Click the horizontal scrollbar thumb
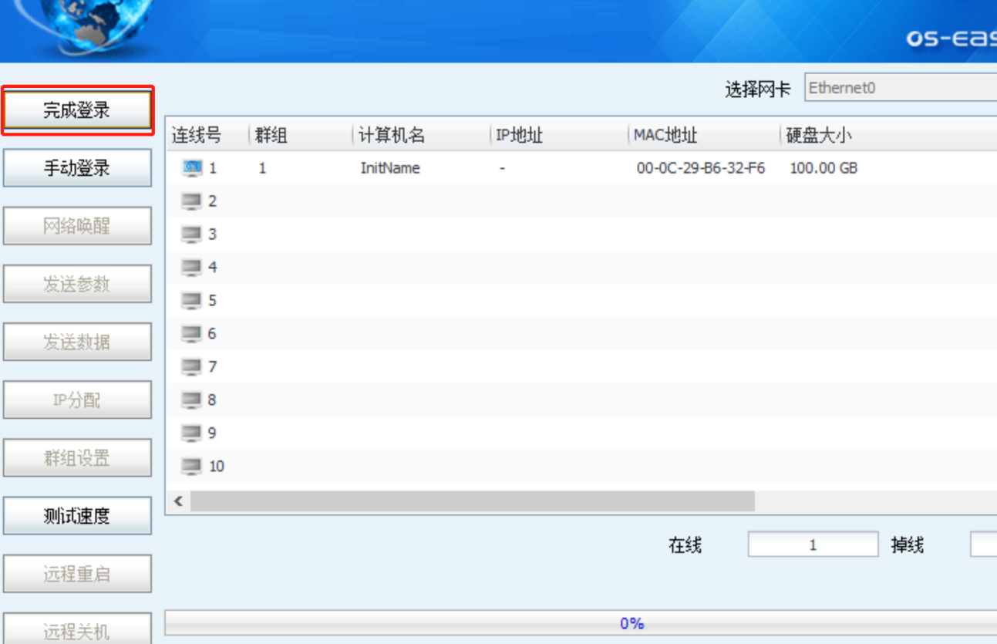 click(x=472, y=501)
